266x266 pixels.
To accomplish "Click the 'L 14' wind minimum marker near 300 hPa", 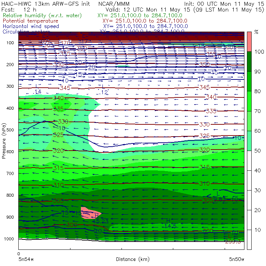I will pos(38,90).
